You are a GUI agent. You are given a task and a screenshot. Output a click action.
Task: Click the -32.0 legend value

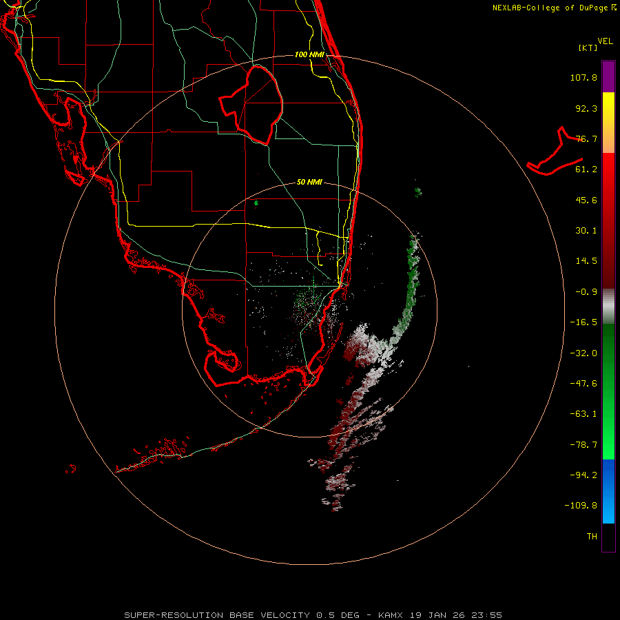click(583, 353)
